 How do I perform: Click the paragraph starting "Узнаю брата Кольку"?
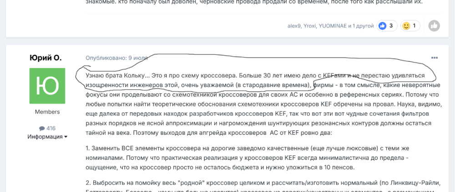pyautogui.click(x=255, y=104)
